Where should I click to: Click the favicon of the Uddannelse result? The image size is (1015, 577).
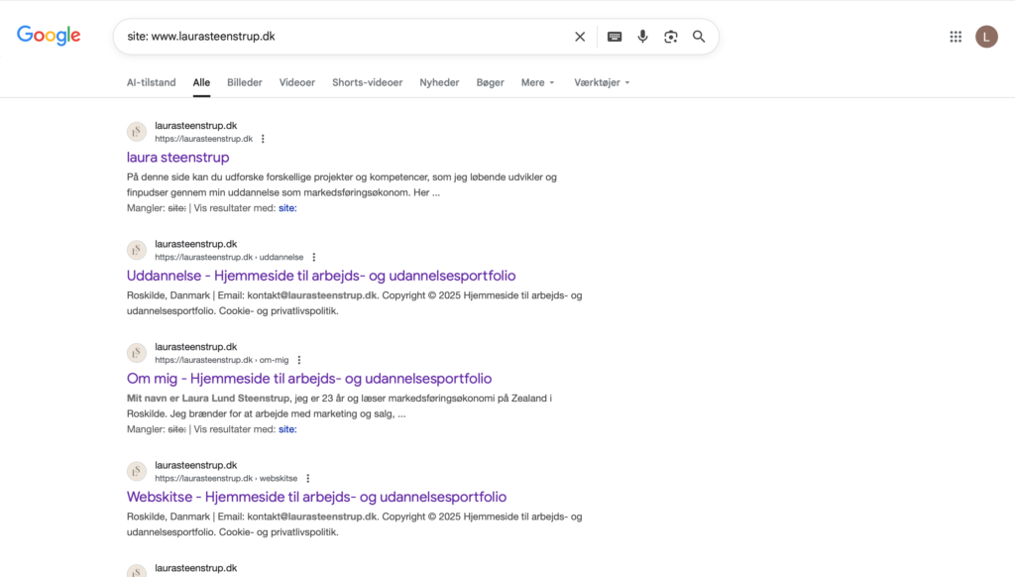(x=137, y=250)
